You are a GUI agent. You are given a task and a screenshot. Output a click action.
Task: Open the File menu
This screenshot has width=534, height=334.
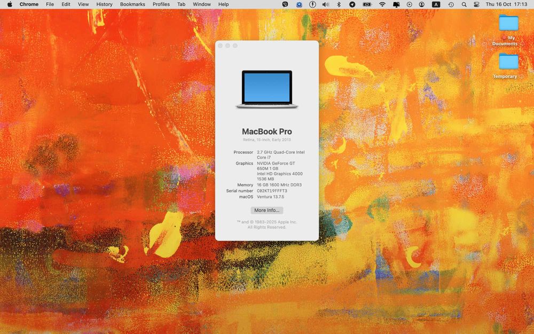coord(50,4)
